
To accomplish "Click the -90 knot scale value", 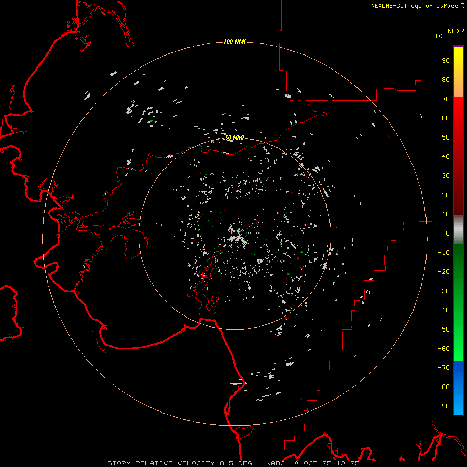I will pyautogui.click(x=444, y=406).
